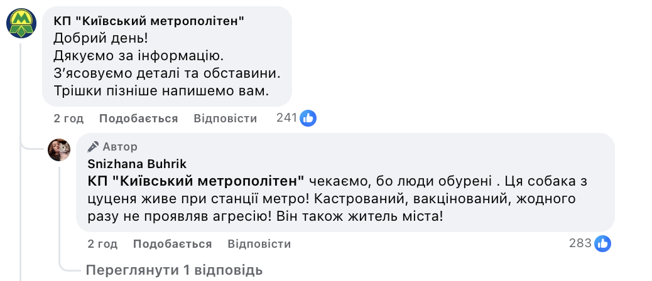Click the Kyiv Metro logo avatar

(21, 24)
